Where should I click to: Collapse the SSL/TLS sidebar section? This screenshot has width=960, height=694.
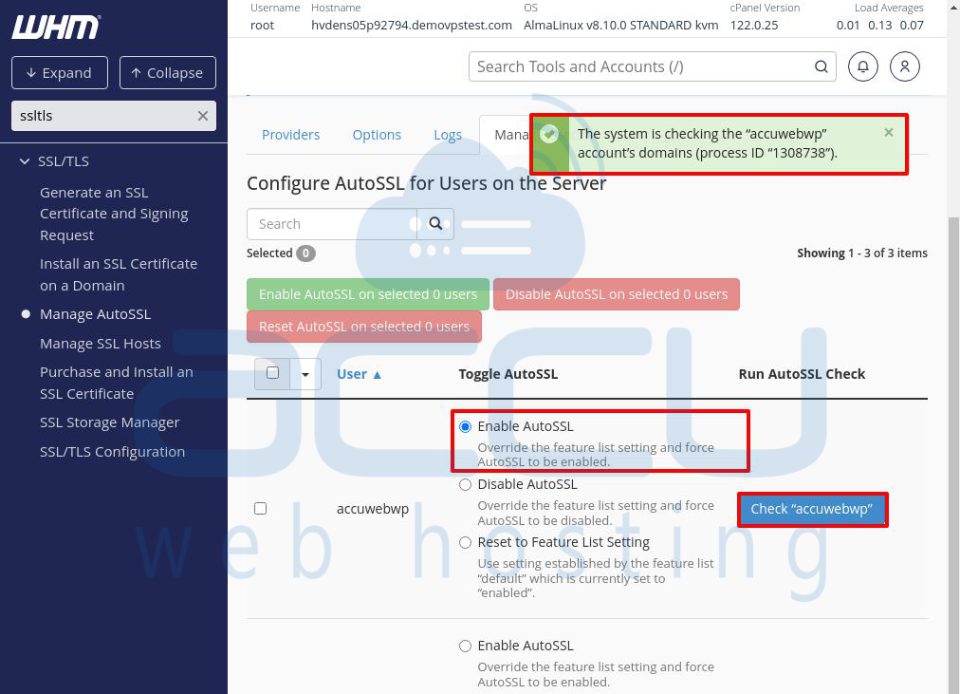click(x=25, y=160)
